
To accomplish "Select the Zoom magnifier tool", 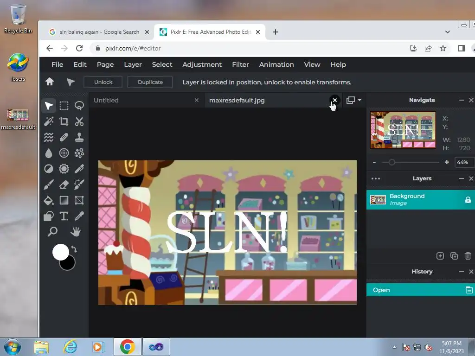I will tap(52, 232).
